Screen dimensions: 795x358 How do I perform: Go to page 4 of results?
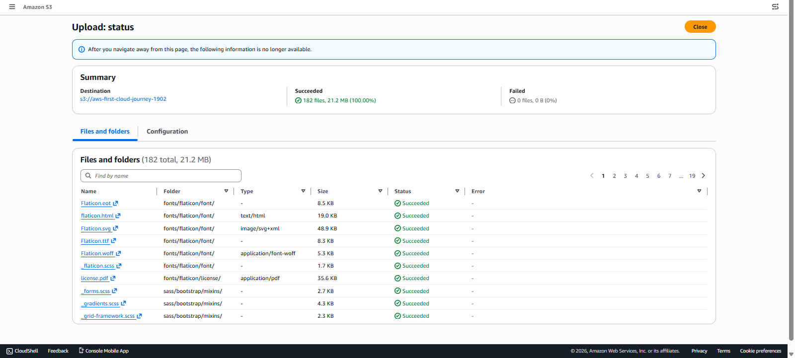coord(636,176)
